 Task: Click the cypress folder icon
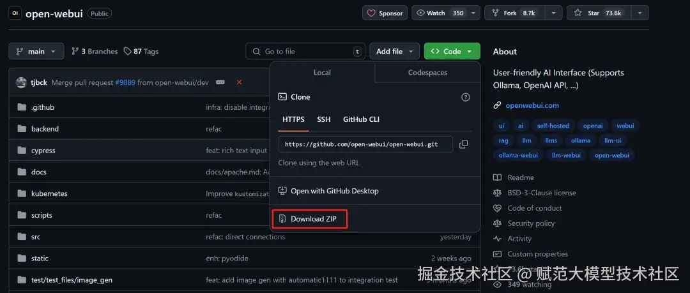[x=22, y=151]
